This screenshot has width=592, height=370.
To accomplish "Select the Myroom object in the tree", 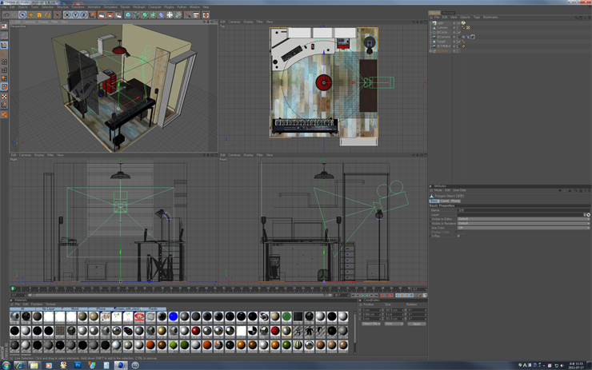I will pyautogui.click(x=442, y=51).
